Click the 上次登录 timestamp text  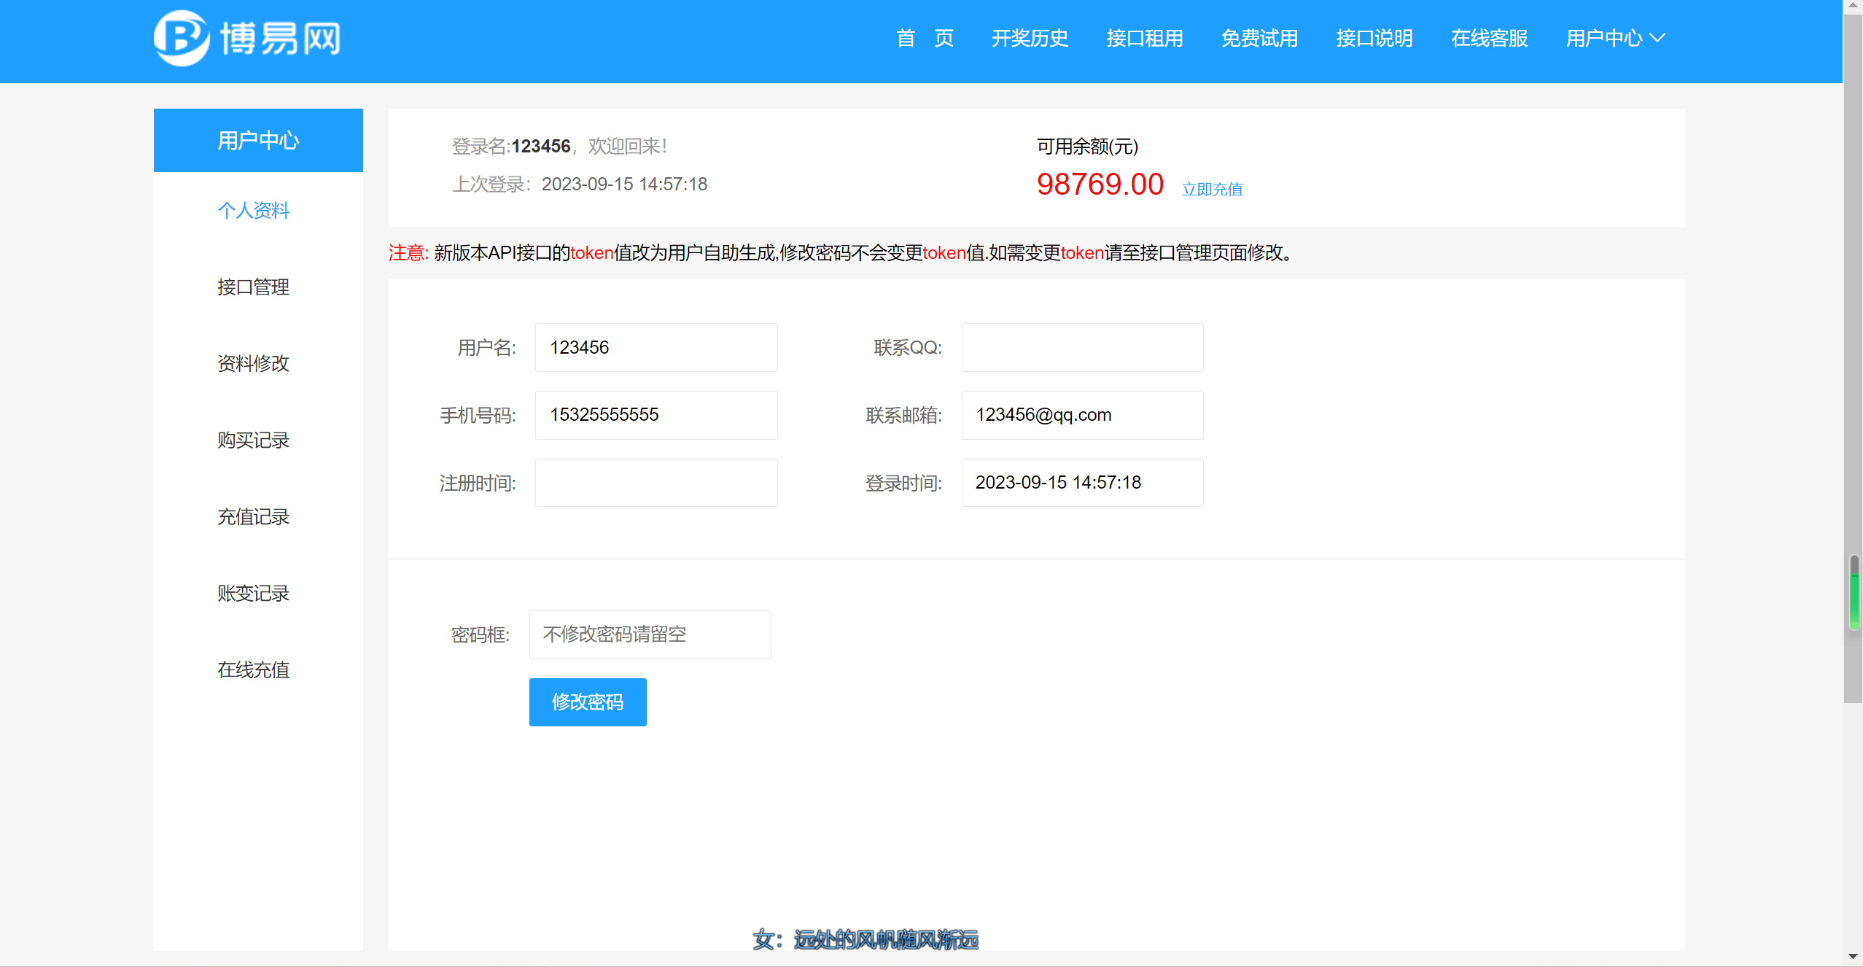(x=624, y=185)
